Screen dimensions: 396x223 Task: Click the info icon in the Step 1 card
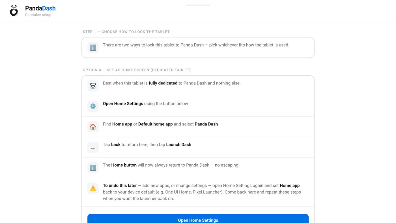click(x=93, y=48)
